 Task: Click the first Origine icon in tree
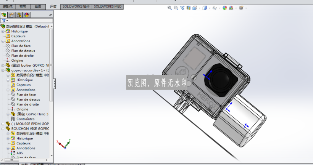pos(8,60)
